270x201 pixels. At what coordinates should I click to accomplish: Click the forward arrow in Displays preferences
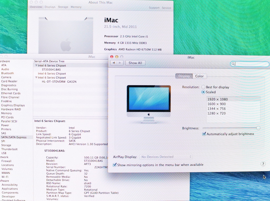coord(120,63)
